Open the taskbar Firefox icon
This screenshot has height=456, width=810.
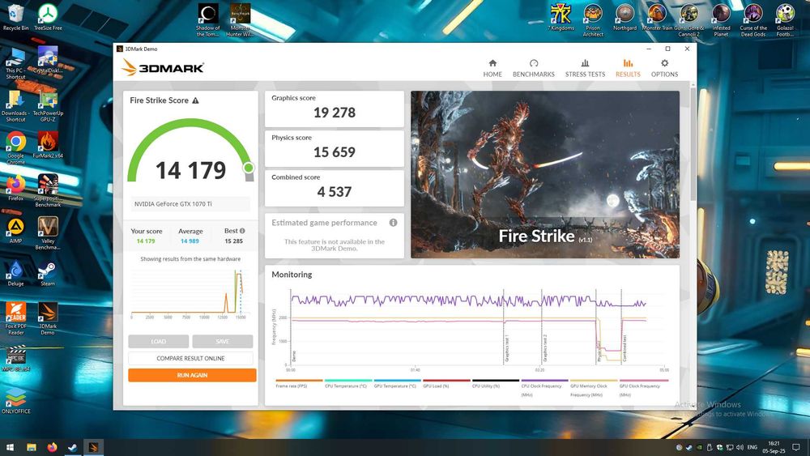coord(52,447)
